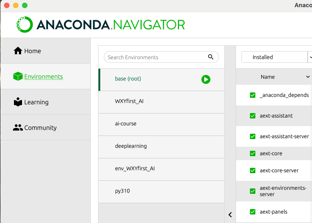Select the base (root) environment
Image resolution: width=312 pixels, height=223 pixels.
[161, 79]
